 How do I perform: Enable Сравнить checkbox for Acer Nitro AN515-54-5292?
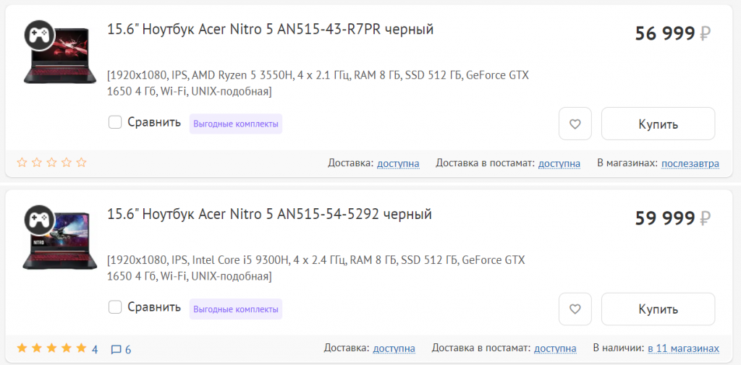click(115, 307)
